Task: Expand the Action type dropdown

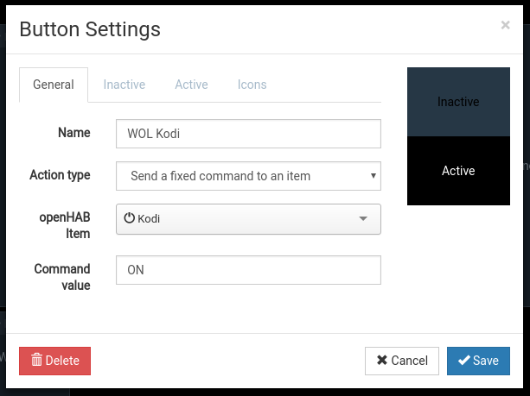Action: pos(248,176)
